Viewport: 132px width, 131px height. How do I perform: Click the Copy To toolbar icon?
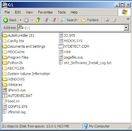click(115, 20)
